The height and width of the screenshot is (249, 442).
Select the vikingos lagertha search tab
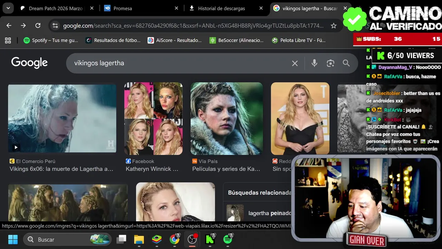(x=310, y=8)
